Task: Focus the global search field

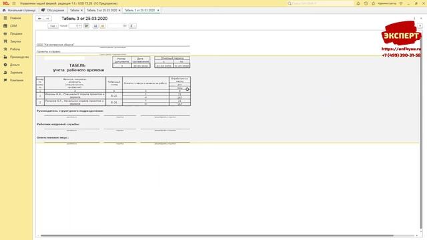Action: (x=320, y=3)
